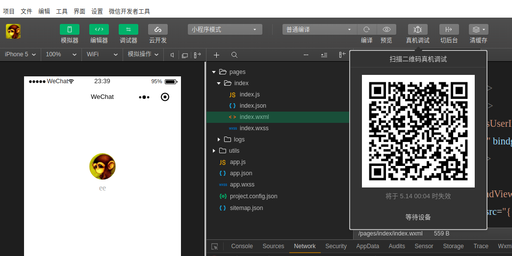Screen dimensions: 512x256
Task: Click the detach simulator window icon
Action: (185, 55)
